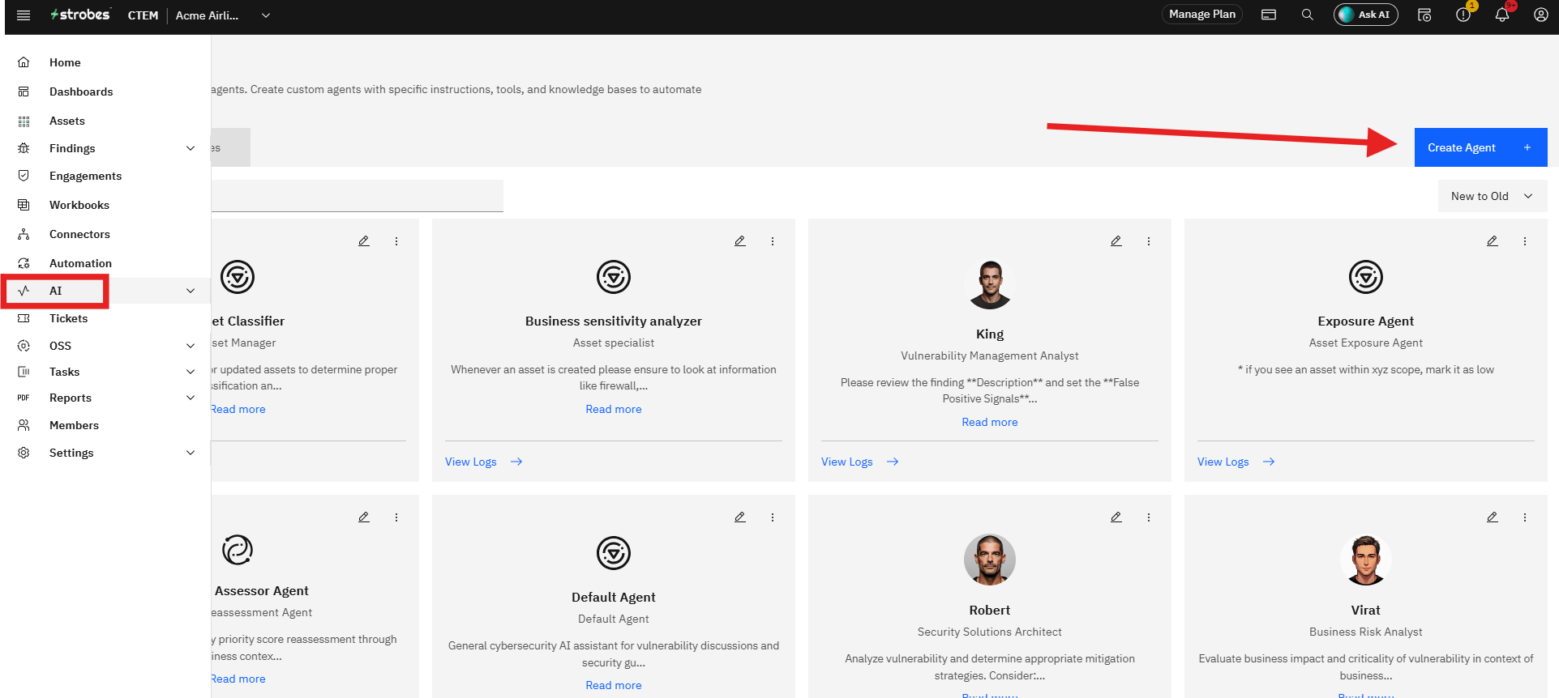Edit the Business sensitivity analyzer agent

pyautogui.click(x=740, y=241)
